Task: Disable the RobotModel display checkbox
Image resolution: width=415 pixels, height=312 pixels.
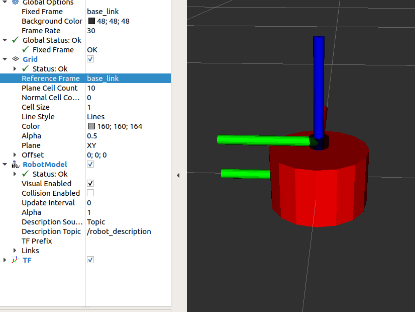Action: [90, 164]
